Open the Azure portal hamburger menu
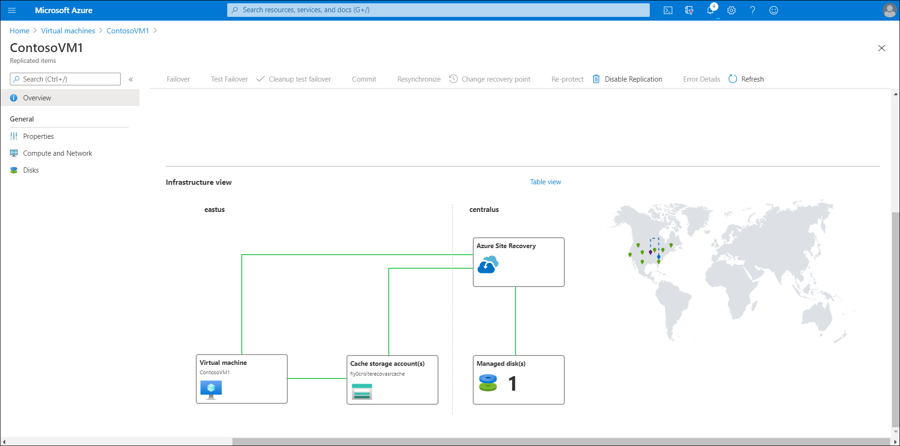The height and width of the screenshot is (446, 900). pyautogui.click(x=12, y=10)
